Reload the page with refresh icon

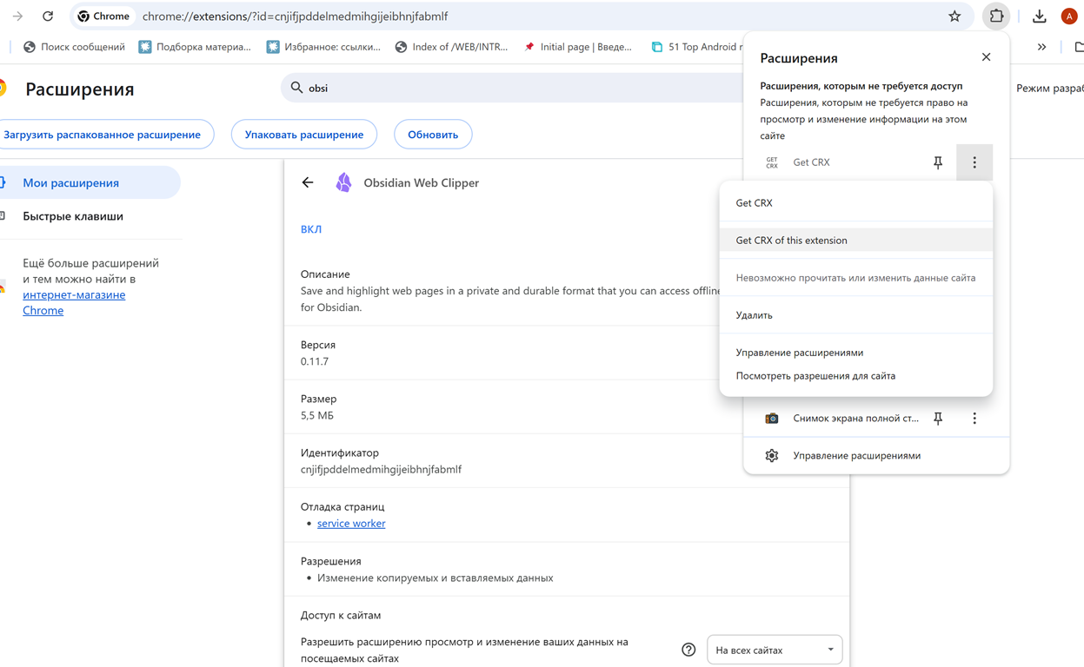pyautogui.click(x=48, y=16)
